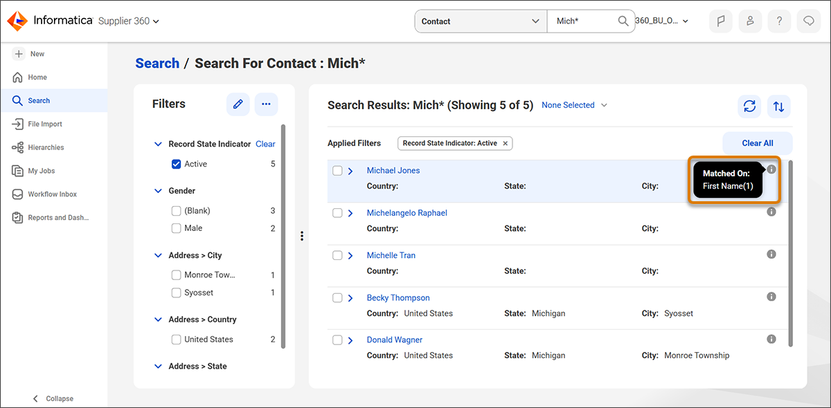Screen dimensions: 831x408
Task: Collapse the Address > City filter group
Action: tap(158, 255)
